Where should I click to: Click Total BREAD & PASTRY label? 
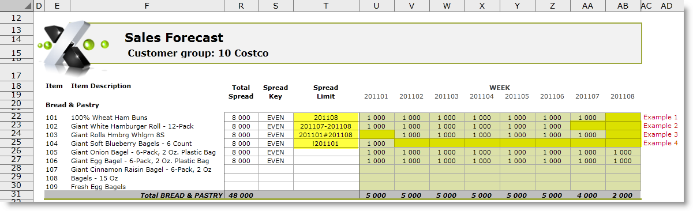pyautogui.click(x=181, y=195)
